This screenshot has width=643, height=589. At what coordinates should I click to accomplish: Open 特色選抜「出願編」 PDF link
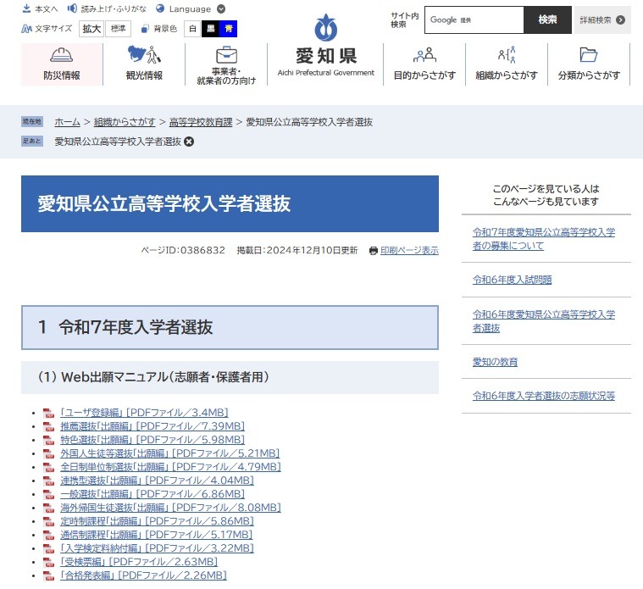[152, 440]
